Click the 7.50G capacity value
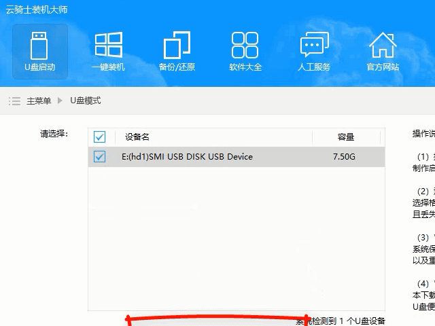This screenshot has height=326, width=435. tap(344, 157)
